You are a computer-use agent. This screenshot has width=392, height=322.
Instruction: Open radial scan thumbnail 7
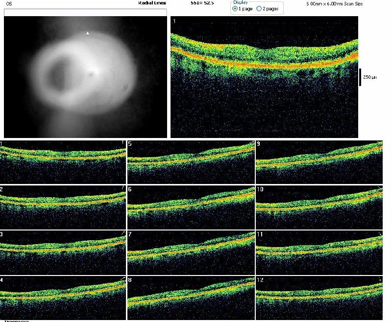[x=191, y=253]
